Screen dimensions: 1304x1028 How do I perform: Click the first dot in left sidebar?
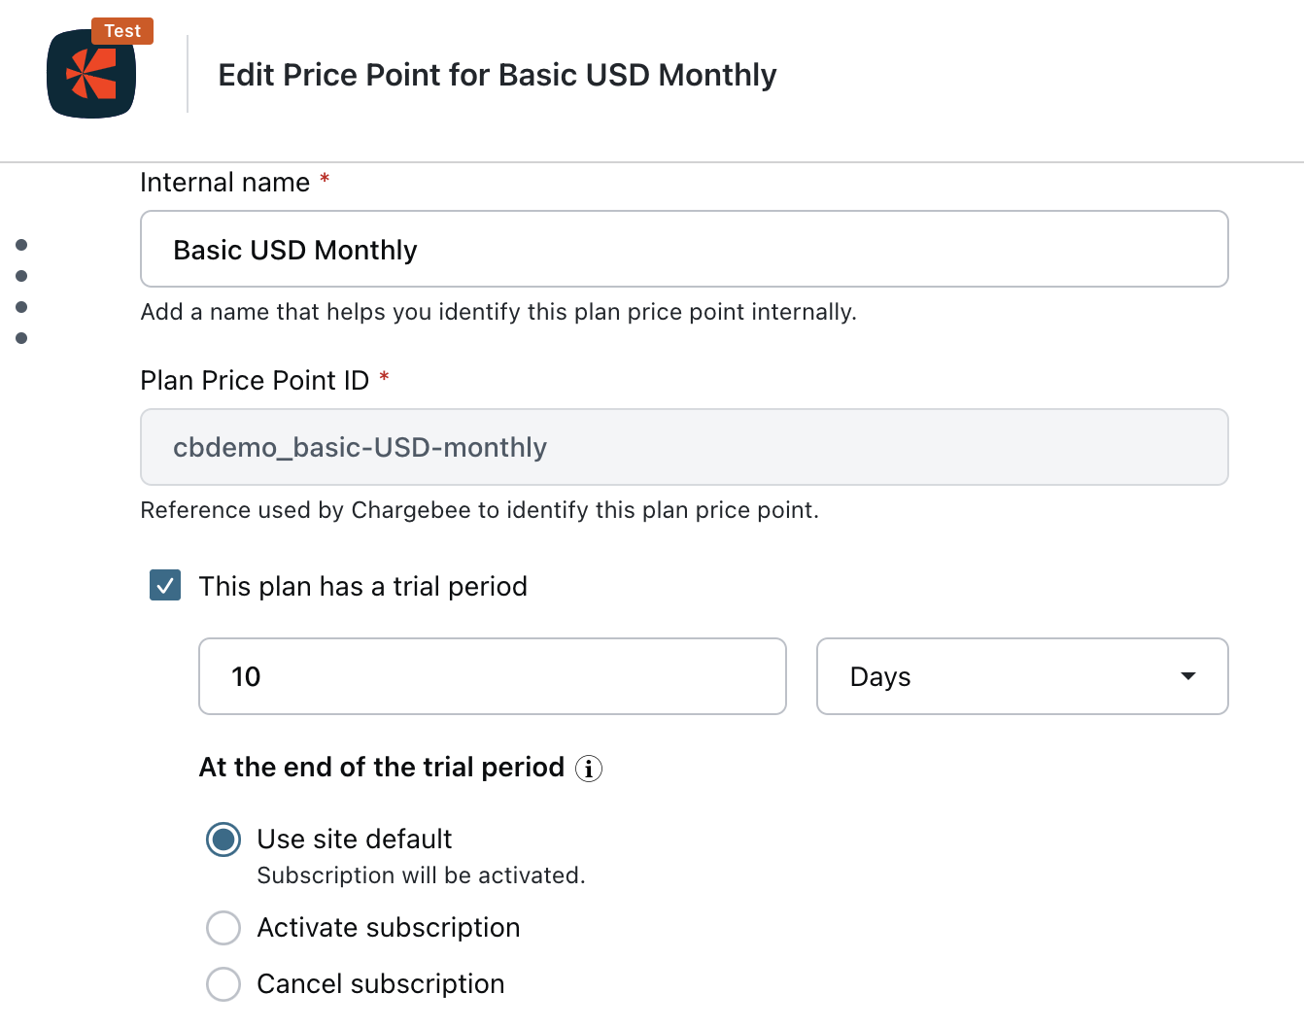click(21, 245)
